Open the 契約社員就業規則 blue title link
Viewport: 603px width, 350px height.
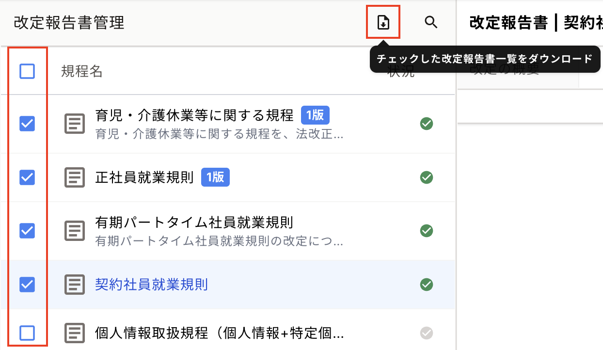pyautogui.click(x=151, y=284)
